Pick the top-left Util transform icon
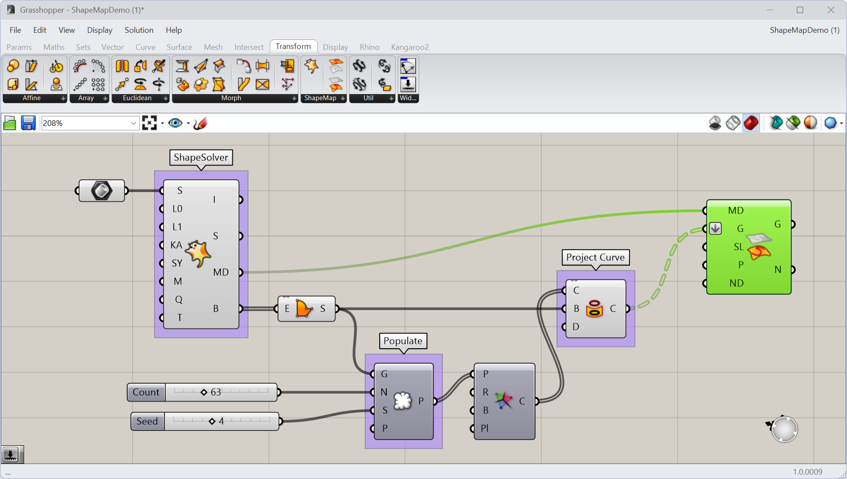This screenshot has width=847, height=479. pyautogui.click(x=359, y=66)
